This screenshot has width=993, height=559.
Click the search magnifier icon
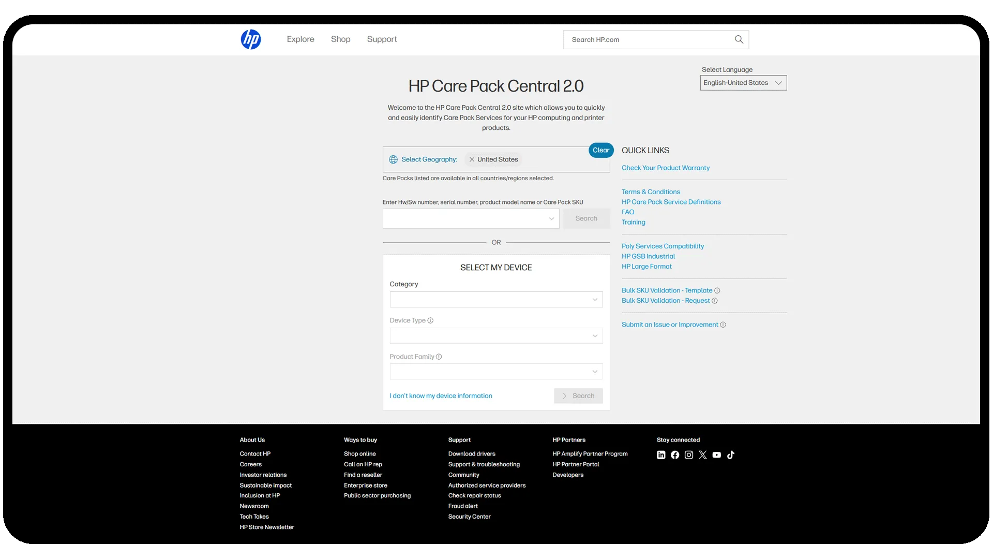[x=739, y=39]
